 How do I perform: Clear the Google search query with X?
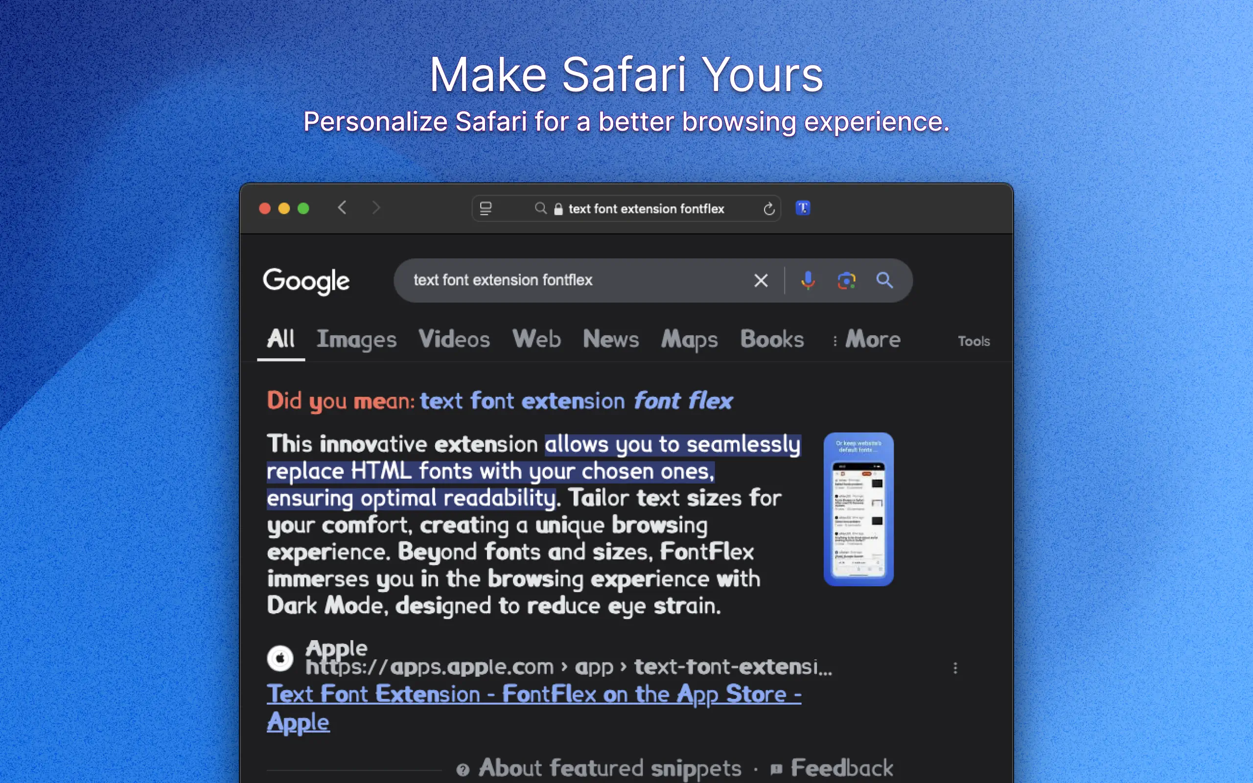pyautogui.click(x=761, y=281)
